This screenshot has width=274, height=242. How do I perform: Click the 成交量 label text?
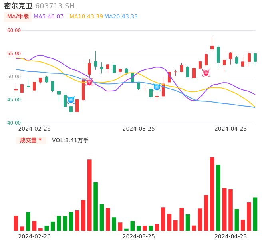coord(28,140)
